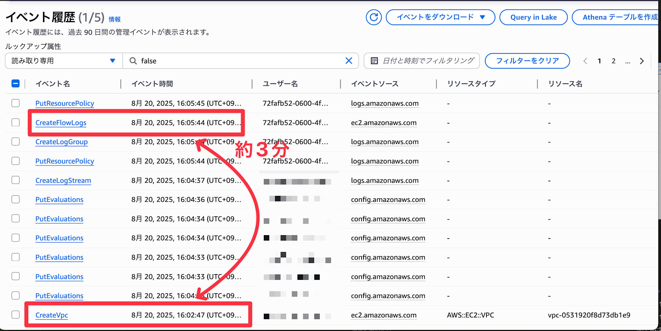Click the pagination ellipsis

(x=628, y=61)
